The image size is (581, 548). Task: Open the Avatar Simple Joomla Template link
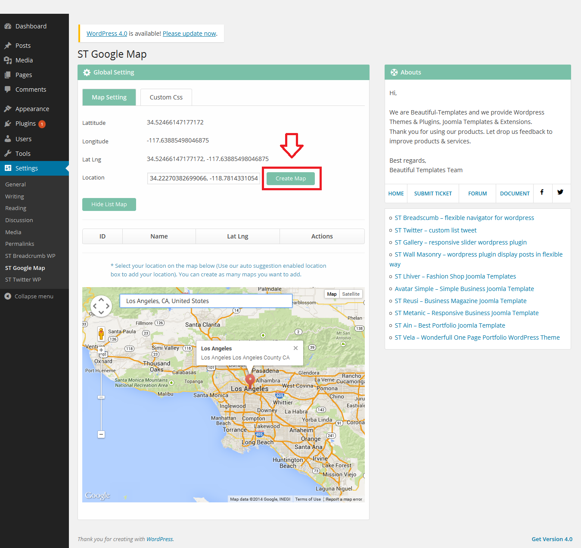click(464, 289)
